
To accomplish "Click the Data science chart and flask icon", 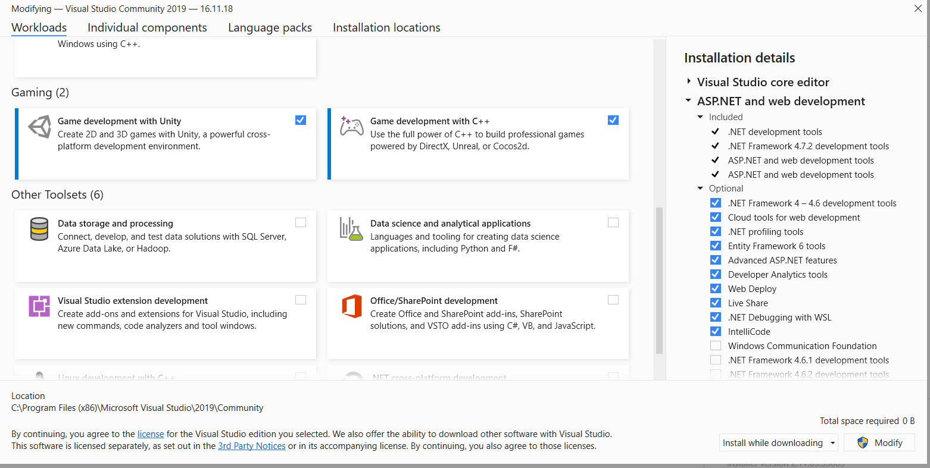I will (x=351, y=229).
